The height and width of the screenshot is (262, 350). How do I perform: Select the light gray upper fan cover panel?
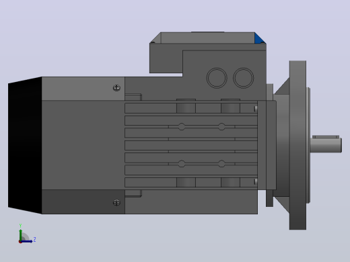(83, 89)
